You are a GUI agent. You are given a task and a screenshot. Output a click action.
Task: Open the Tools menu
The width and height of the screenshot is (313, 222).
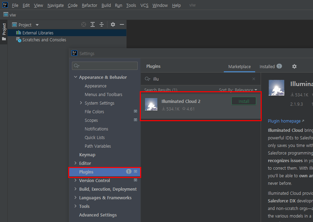[131, 6]
